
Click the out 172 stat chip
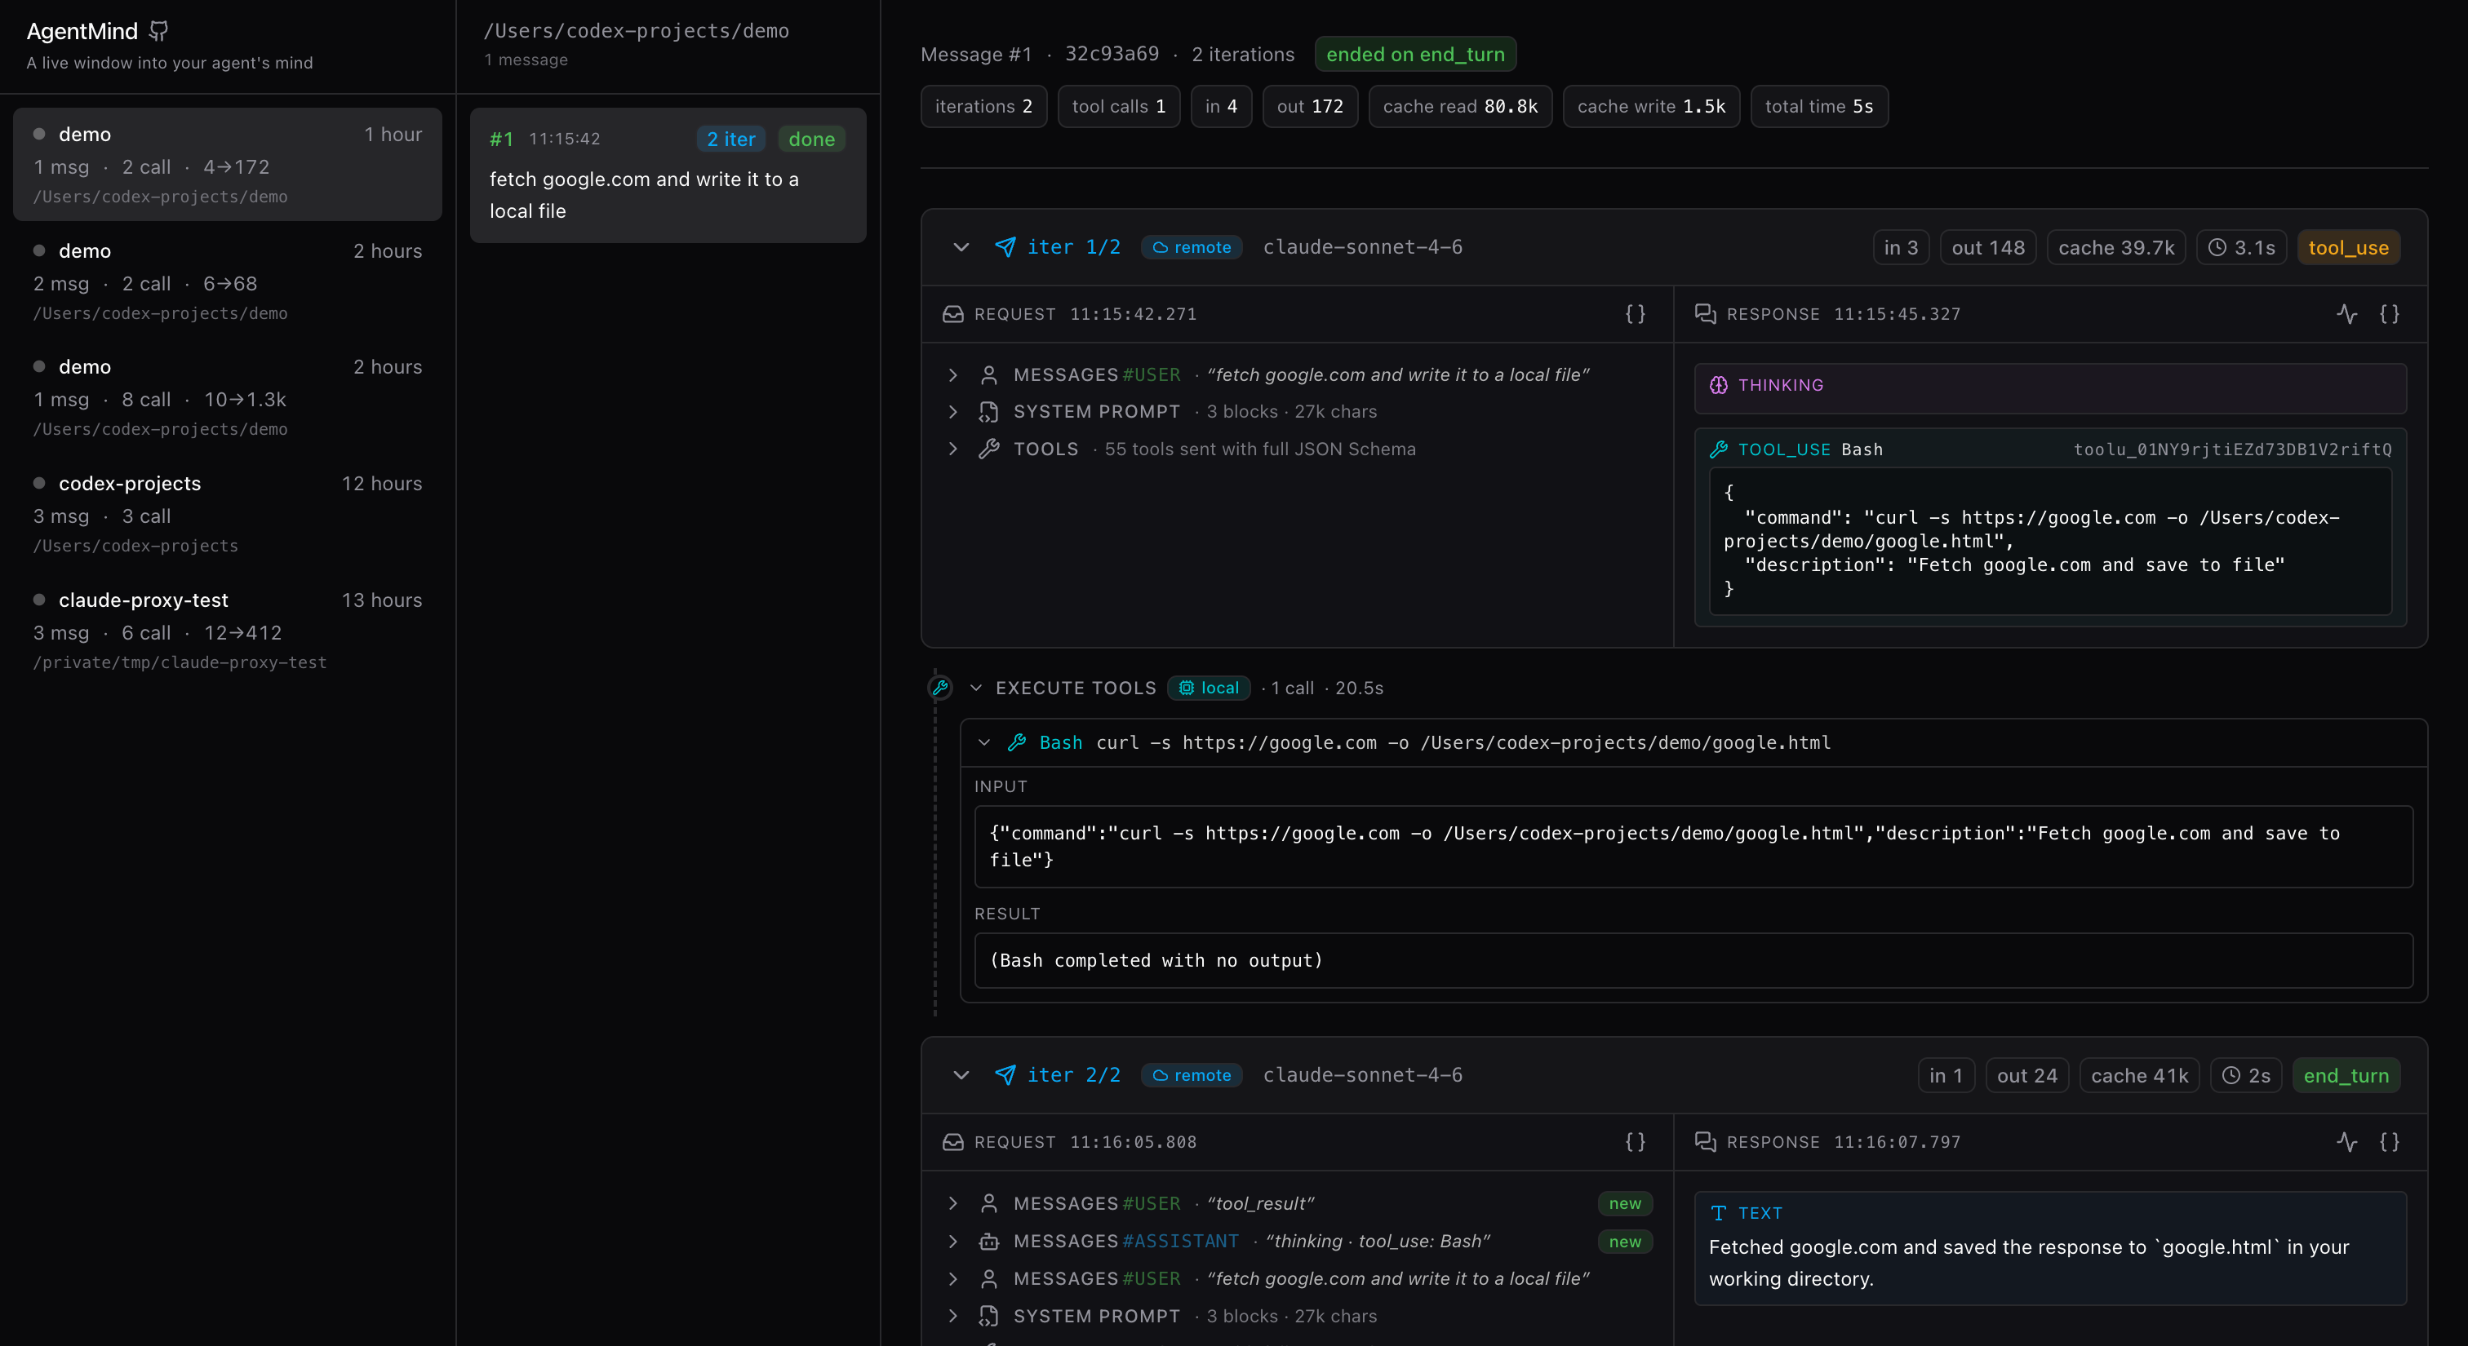1310,106
